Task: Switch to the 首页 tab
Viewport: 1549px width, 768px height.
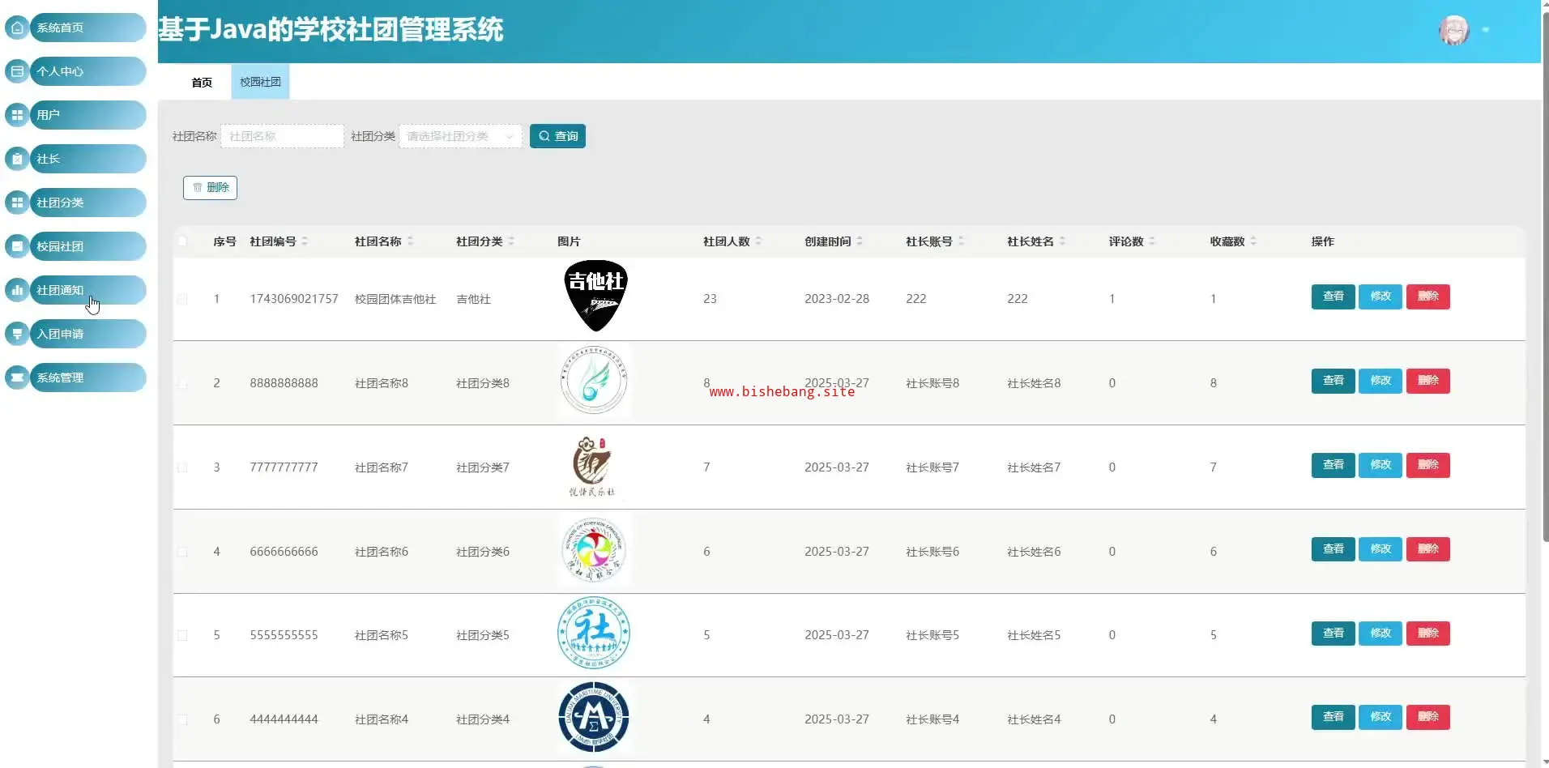Action: pyautogui.click(x=202, y=82)
